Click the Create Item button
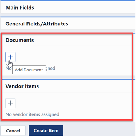 pyautogui.click(x=46, y=131)
